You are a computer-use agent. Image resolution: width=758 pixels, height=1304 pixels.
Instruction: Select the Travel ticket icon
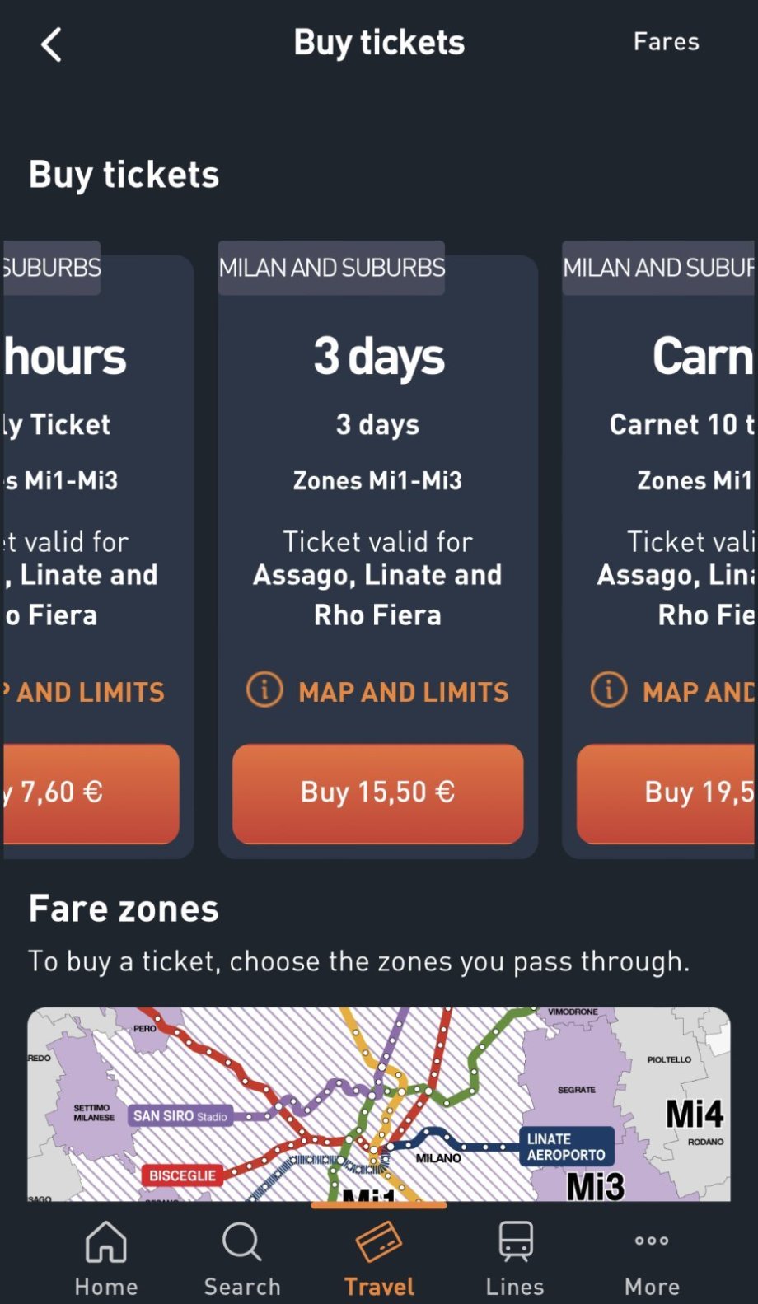point(379,1243)
